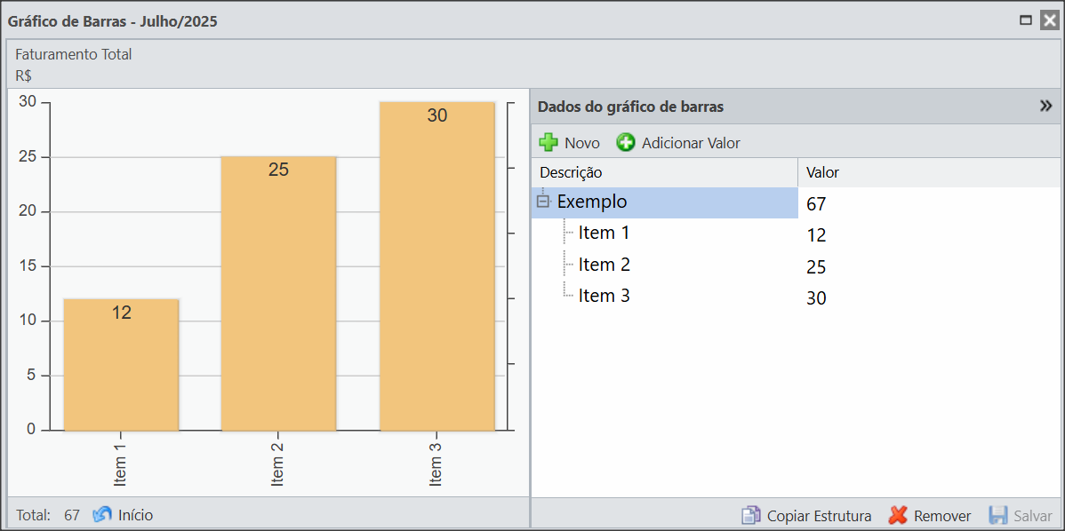Click the Início blue return arrow icon

[x=102, y=514]
